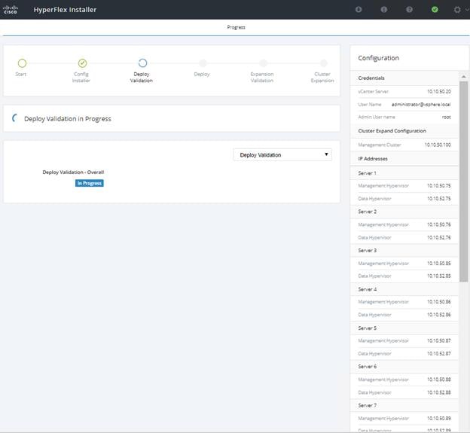Click the Cisco logo
This screenshot has height=433, width=470.
pyautogui.click(x=11, y=9)
